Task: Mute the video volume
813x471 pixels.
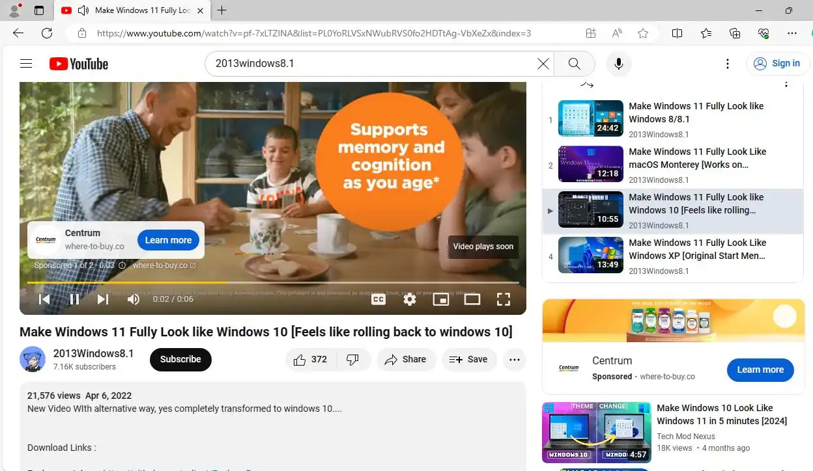Action: click(x=134, y=299)
